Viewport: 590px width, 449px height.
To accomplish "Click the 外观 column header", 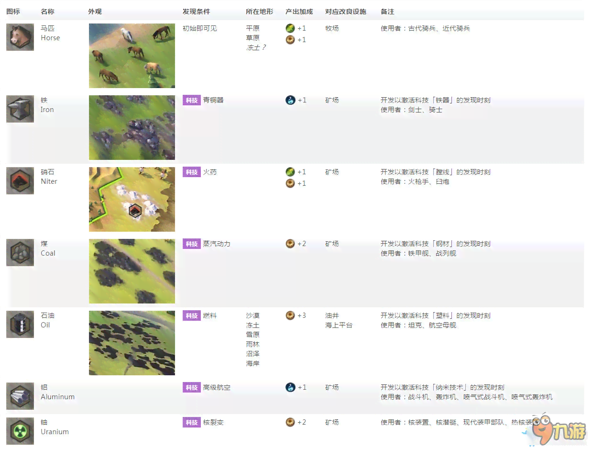I will pyautogui.click(x=95, y=11).
